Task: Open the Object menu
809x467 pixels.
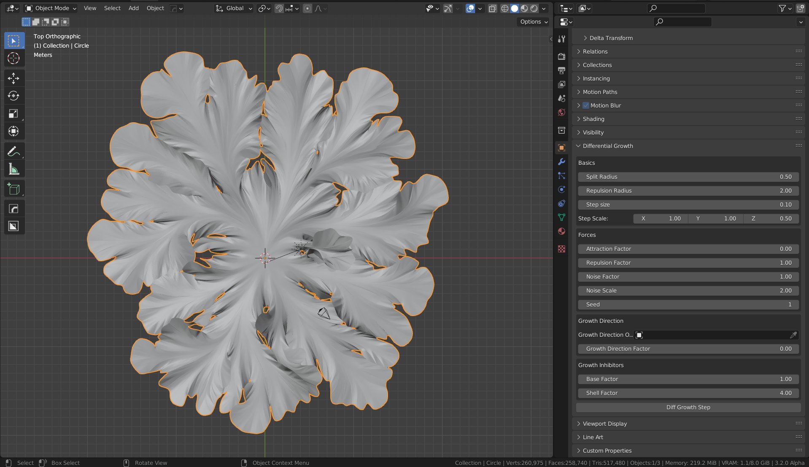Action: [155, 8]
